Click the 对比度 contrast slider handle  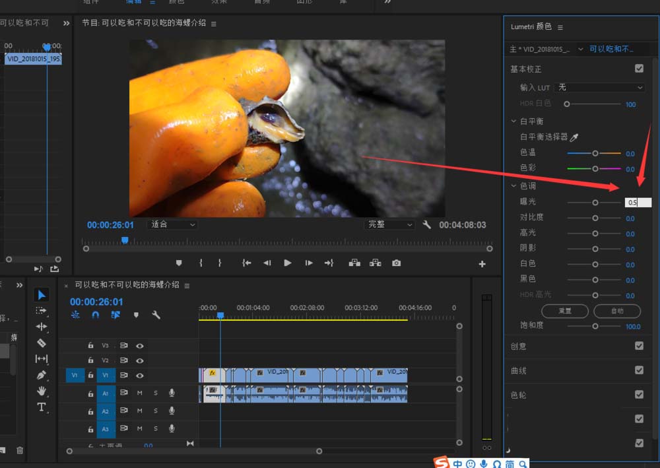(x=595, y=218)
